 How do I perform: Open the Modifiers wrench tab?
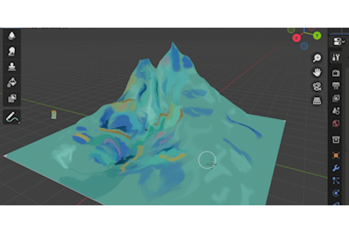(x=336, y=168)
